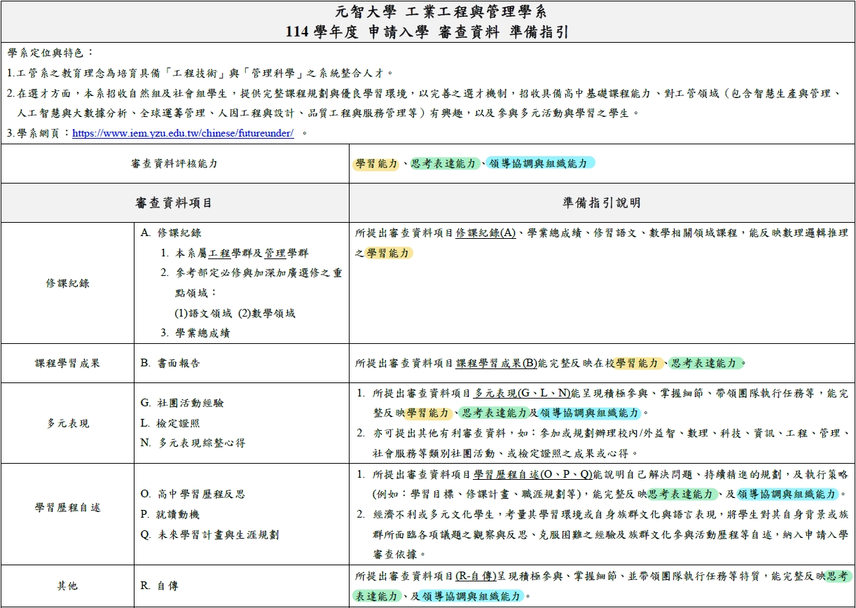Click underlined '多元表現(G、L、N)' in the guidance text
Image resolution: width=856 pixels, height=608 pixels.
tap(523, 394)
